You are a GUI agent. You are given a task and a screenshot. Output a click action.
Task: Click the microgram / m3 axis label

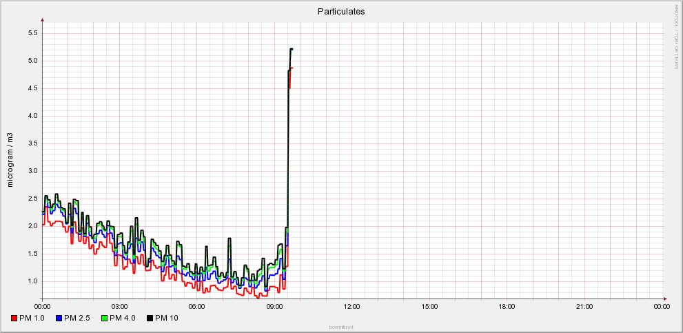point(10,159)
